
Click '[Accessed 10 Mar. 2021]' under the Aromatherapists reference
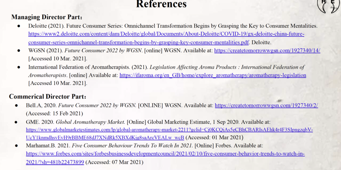(x=58, y=83)
